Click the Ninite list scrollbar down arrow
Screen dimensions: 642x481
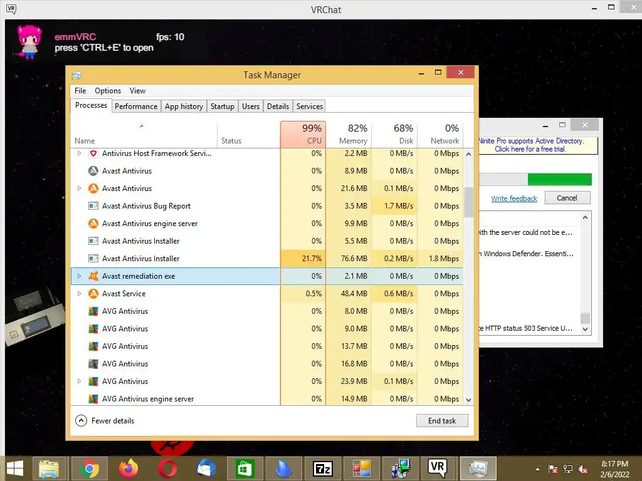(x=585, y=329)
